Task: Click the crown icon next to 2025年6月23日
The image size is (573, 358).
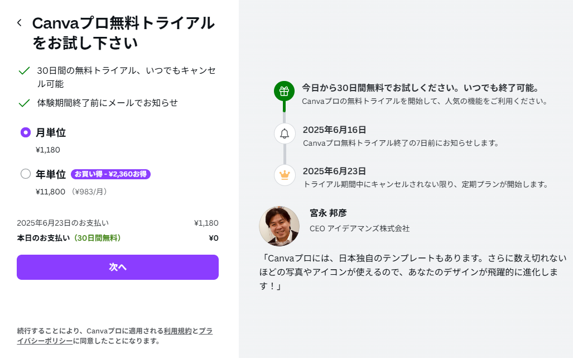Action: click(285, 175)
